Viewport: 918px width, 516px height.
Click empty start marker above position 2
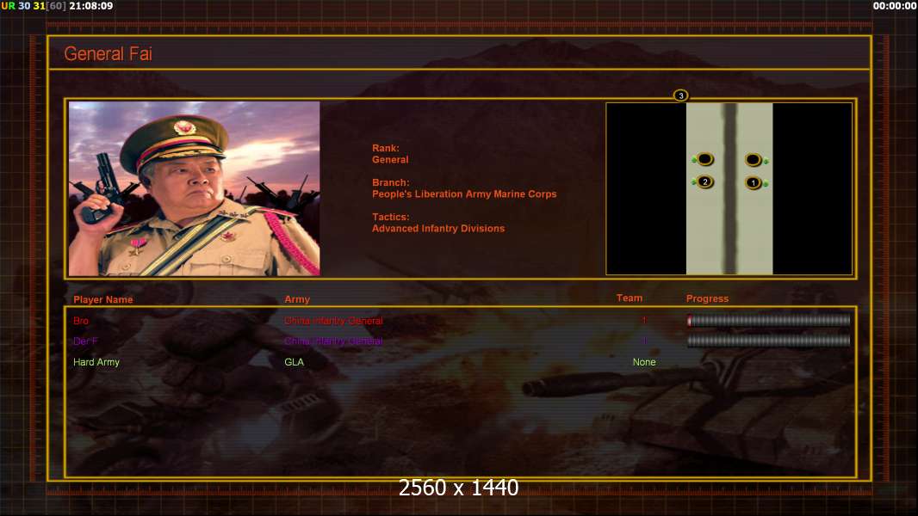(705, 159)
